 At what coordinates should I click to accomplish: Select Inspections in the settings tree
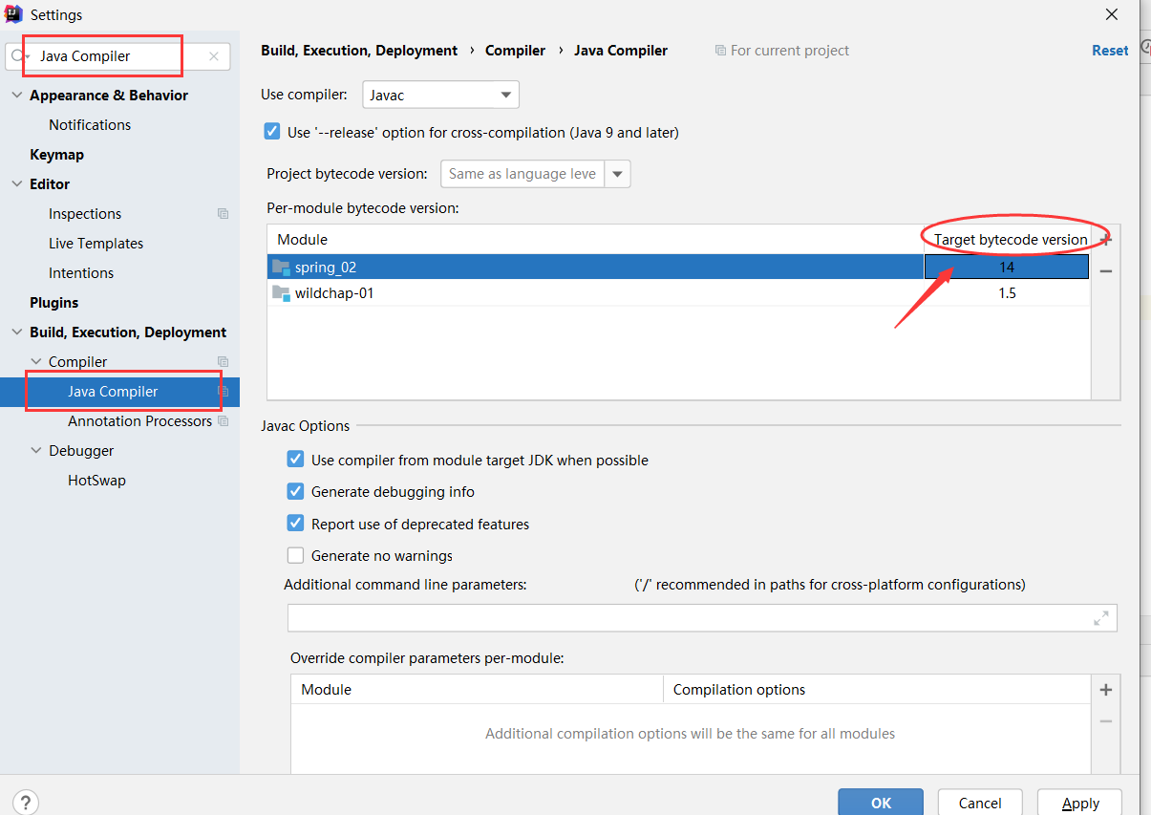[x=85, y=214]
